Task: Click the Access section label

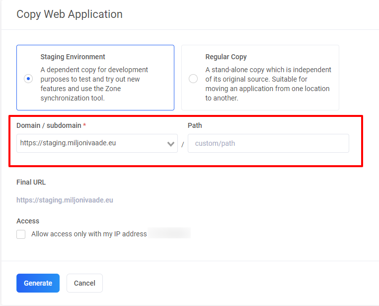Action: tap(28, 221)
